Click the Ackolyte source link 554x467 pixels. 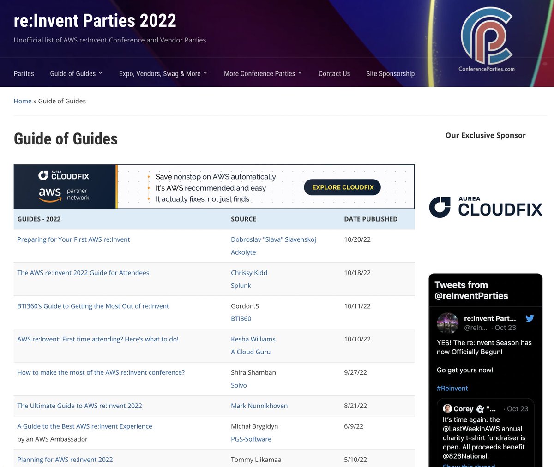tap(243, 252)
